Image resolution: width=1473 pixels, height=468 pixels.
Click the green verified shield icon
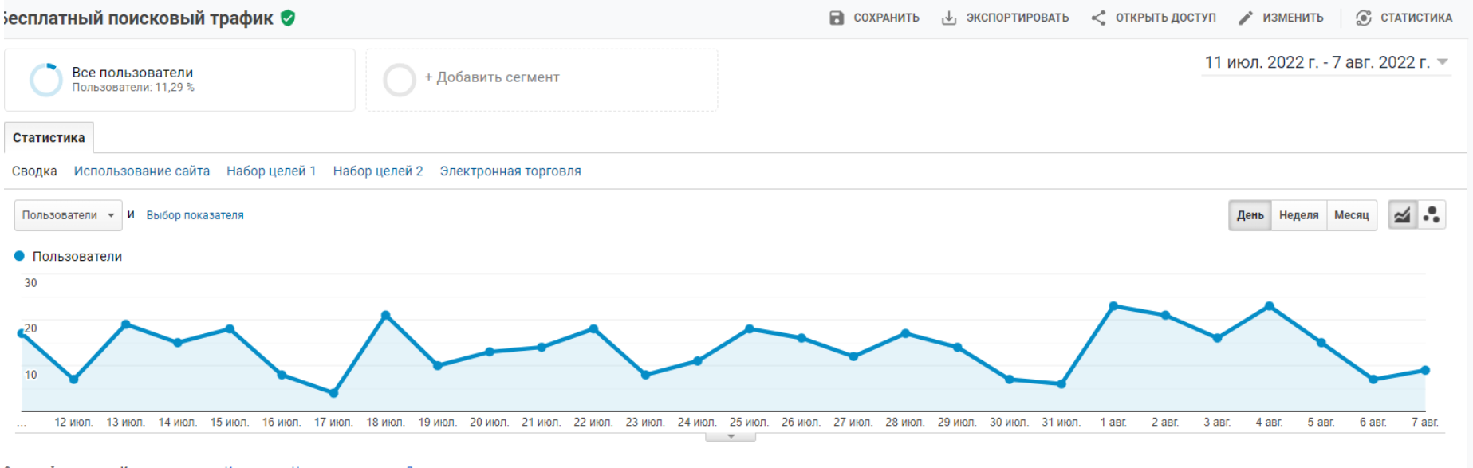point(288,18)
